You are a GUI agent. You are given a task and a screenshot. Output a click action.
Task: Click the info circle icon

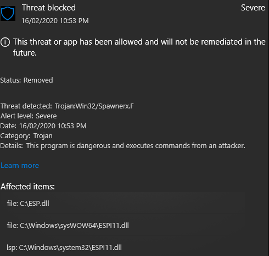pos(5,42)
